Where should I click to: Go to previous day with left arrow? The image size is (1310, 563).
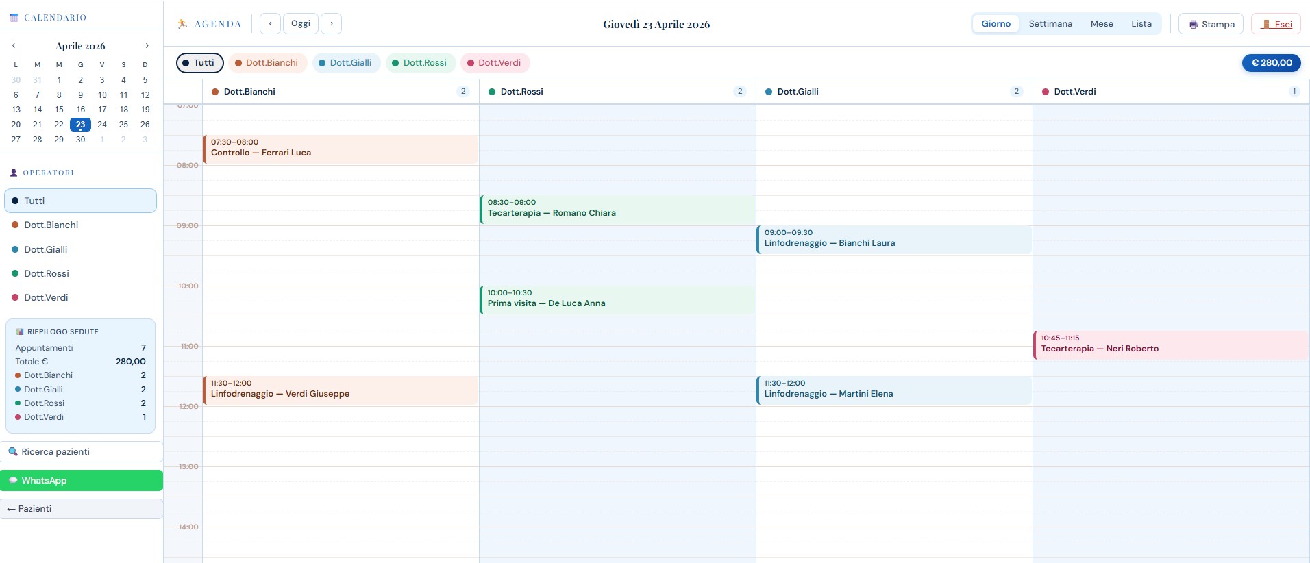click(270, 24)
